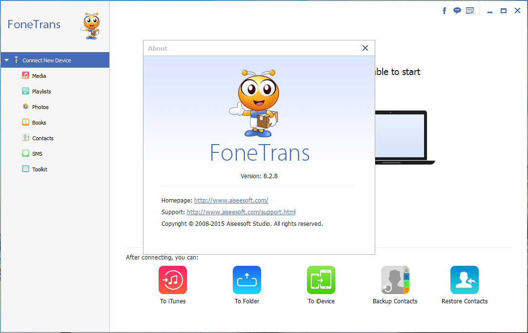Open Photos in the sidebar
Viewport: 528px width, 333px height.
pos(40,107)
